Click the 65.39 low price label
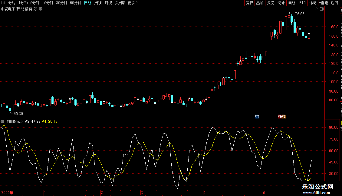 [x=18, y=114]
